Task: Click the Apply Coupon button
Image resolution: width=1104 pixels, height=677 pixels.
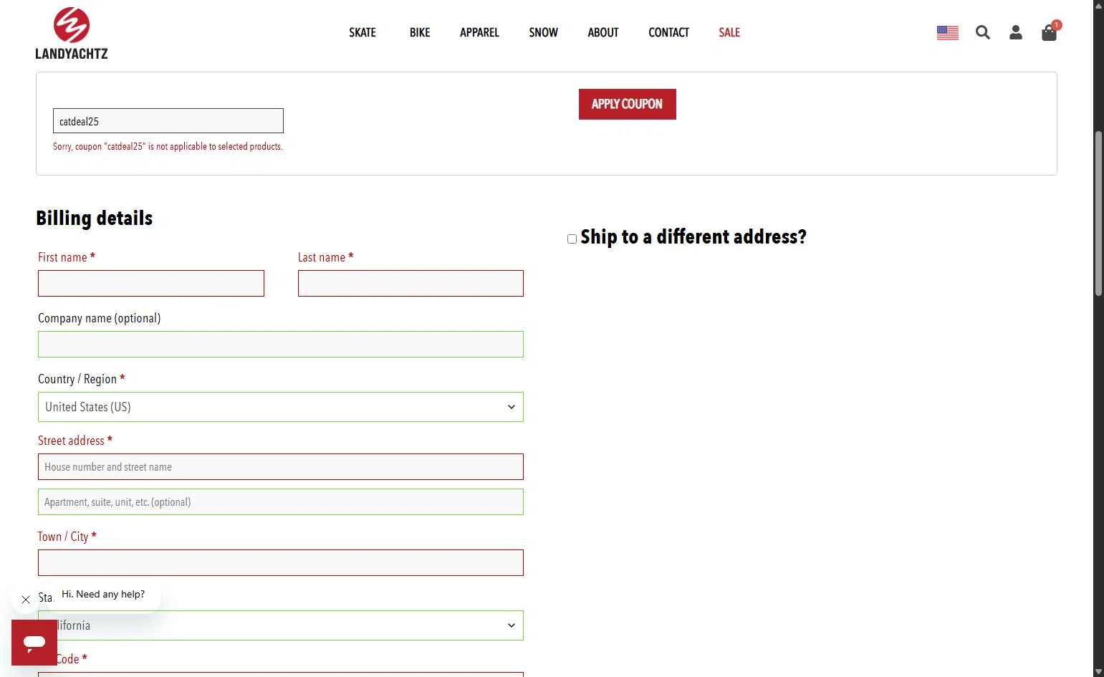Action: tap(628, 104)
